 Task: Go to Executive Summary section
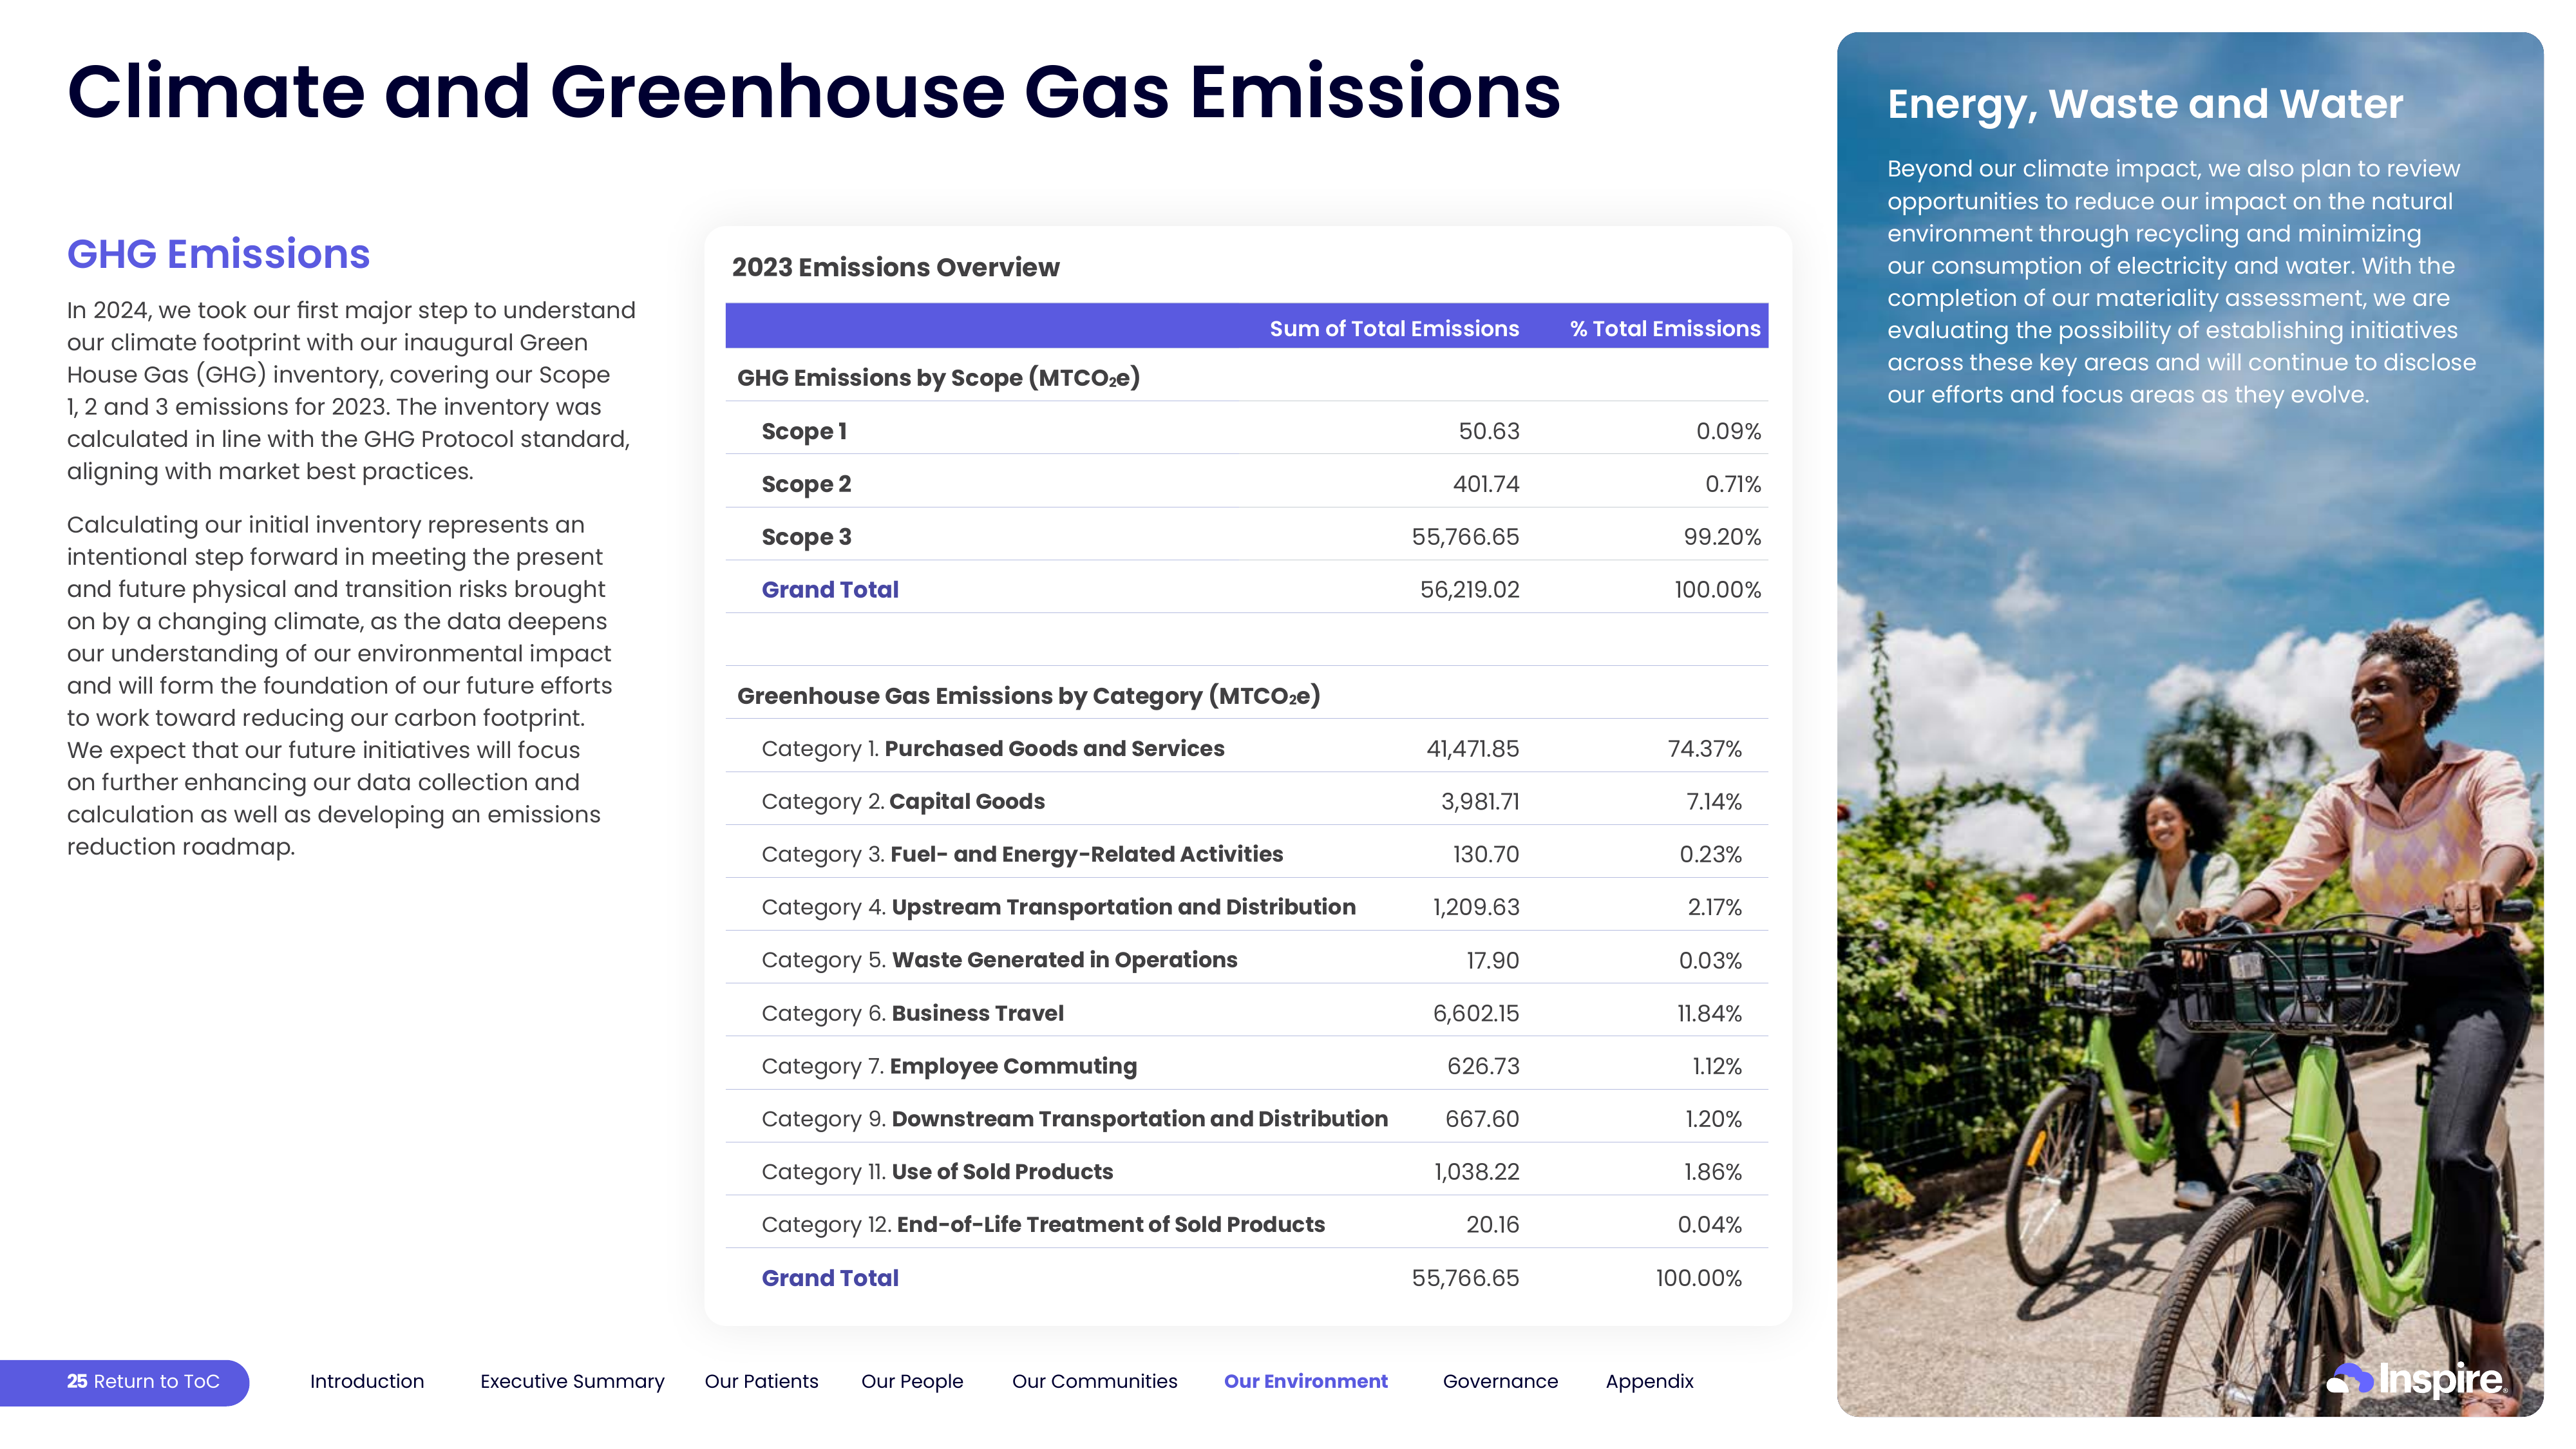tap(572, 1381)
